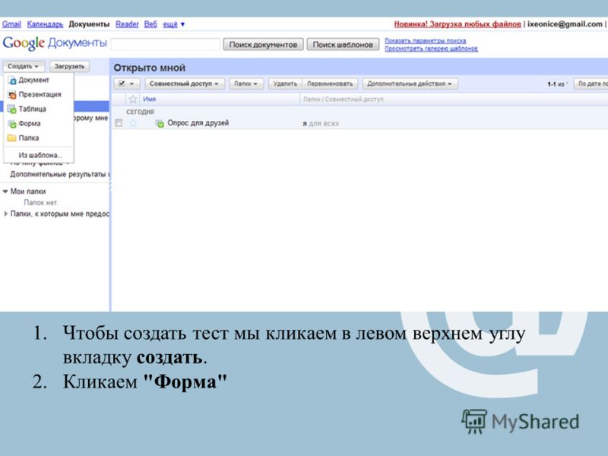Choose Папка from the Create menu
608x456 pixels.
point(29,138)
